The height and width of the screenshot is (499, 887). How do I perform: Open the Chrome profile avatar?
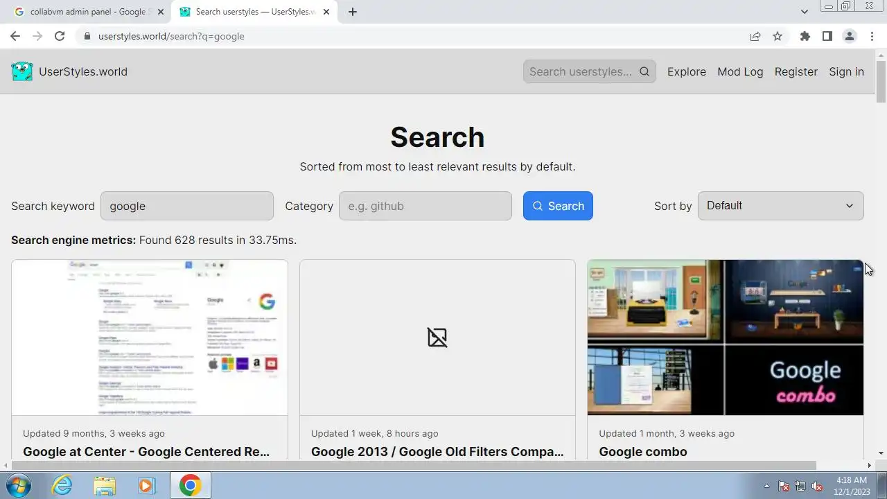pyautogui.click(x=849, y=36)
